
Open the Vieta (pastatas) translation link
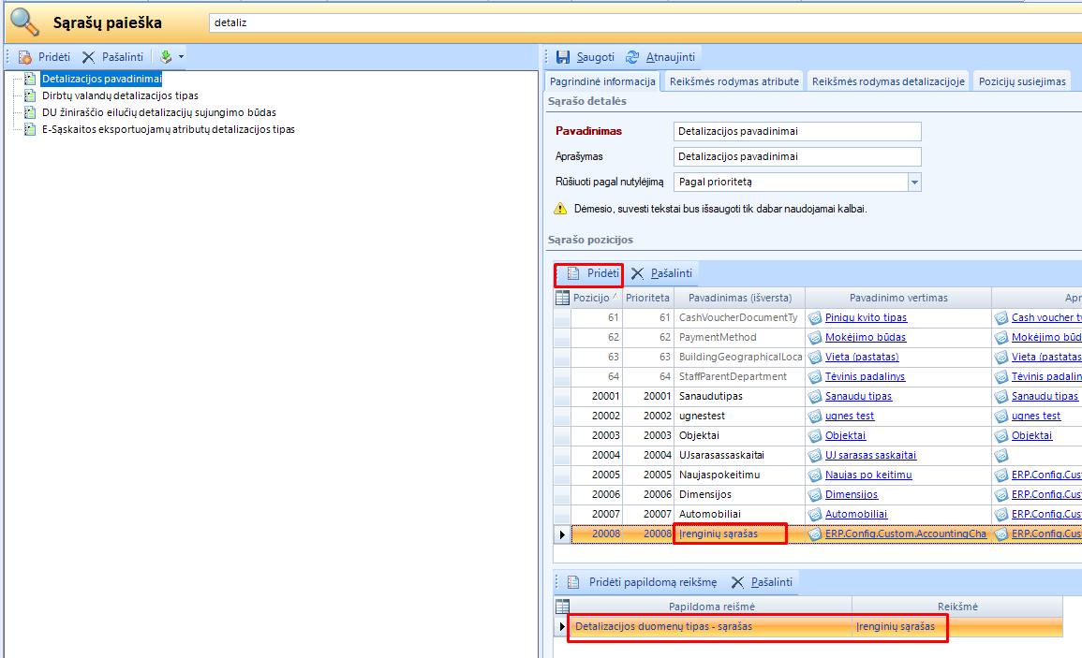(862, 358)
